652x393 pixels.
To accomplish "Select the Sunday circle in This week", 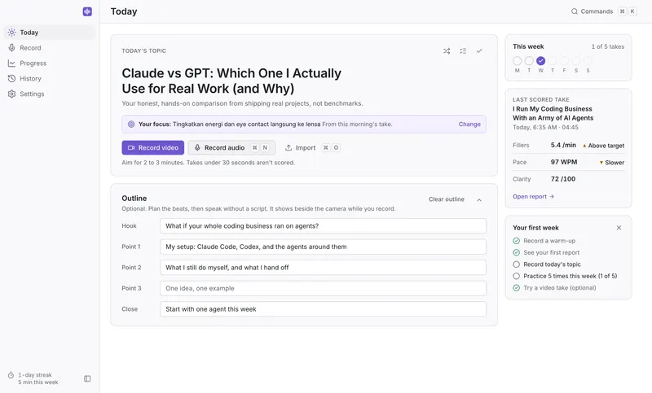I will tap(588, 61).
